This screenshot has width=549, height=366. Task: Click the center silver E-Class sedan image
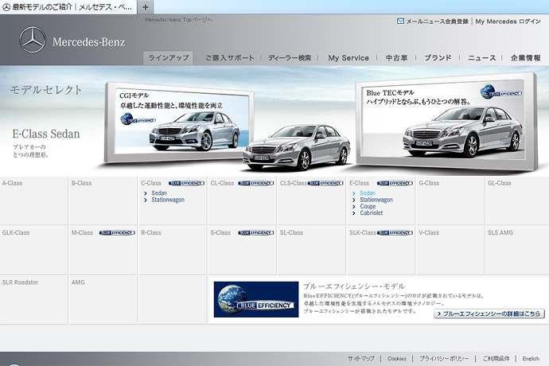click(296, 147)
